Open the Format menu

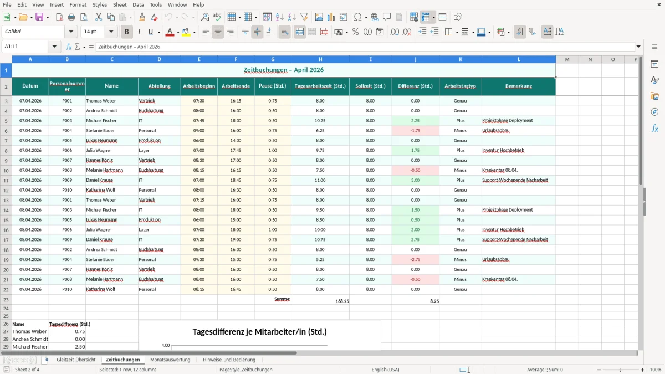tap(78, 4)
